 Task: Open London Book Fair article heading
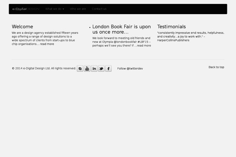point(122,29)
